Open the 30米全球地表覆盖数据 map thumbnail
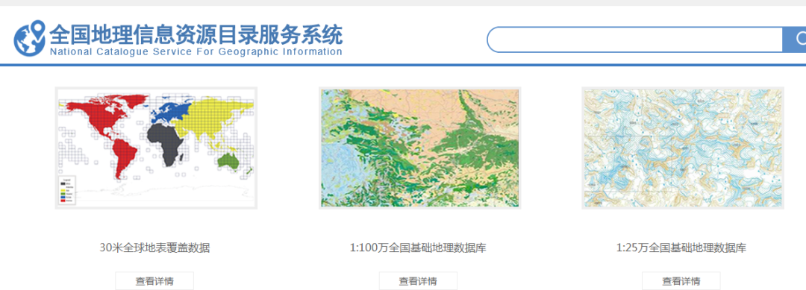 pyautogui.click(x=156, y=148)
